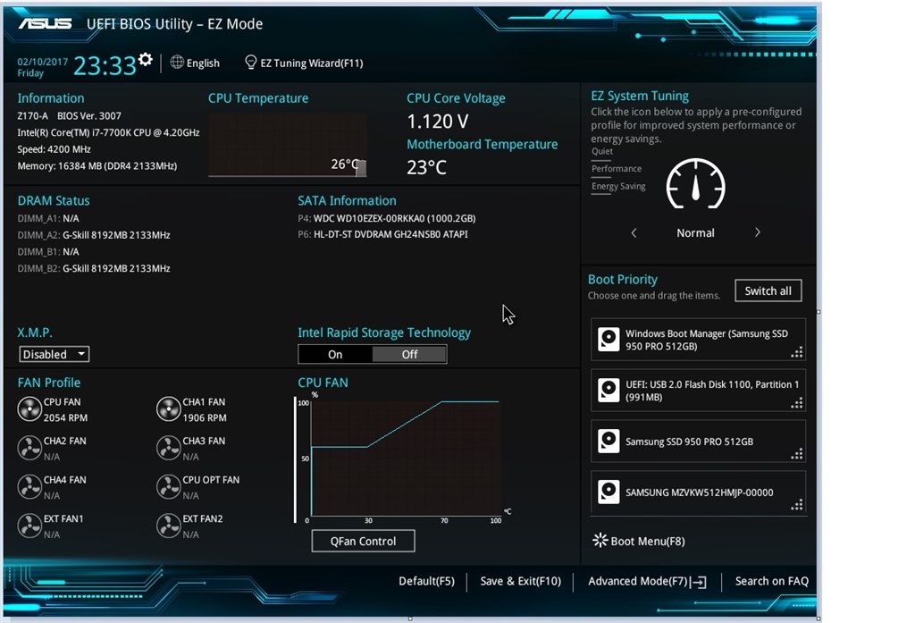Turn Intel Rapid Storage Technology On
The height and width of the screenshot is (623, 915).
click(335, 355)
